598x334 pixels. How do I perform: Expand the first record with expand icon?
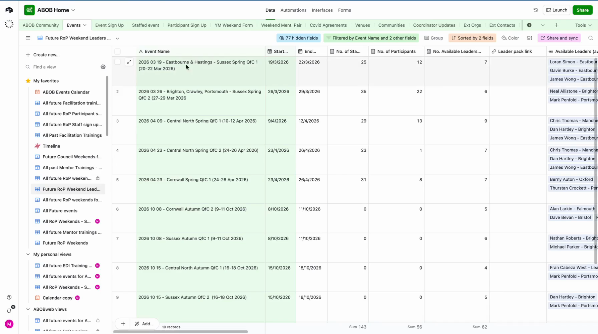click(x=129, y=62)
